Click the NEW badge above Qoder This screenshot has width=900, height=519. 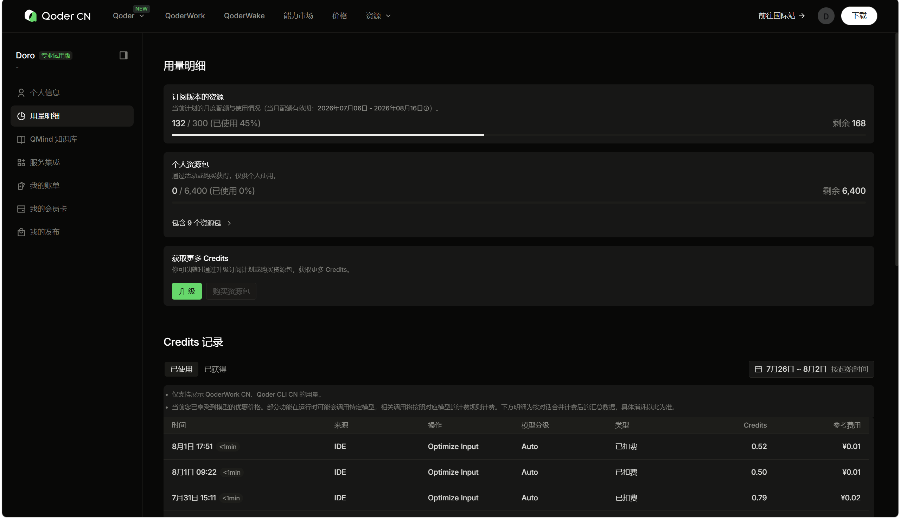[x=141, y=8]
